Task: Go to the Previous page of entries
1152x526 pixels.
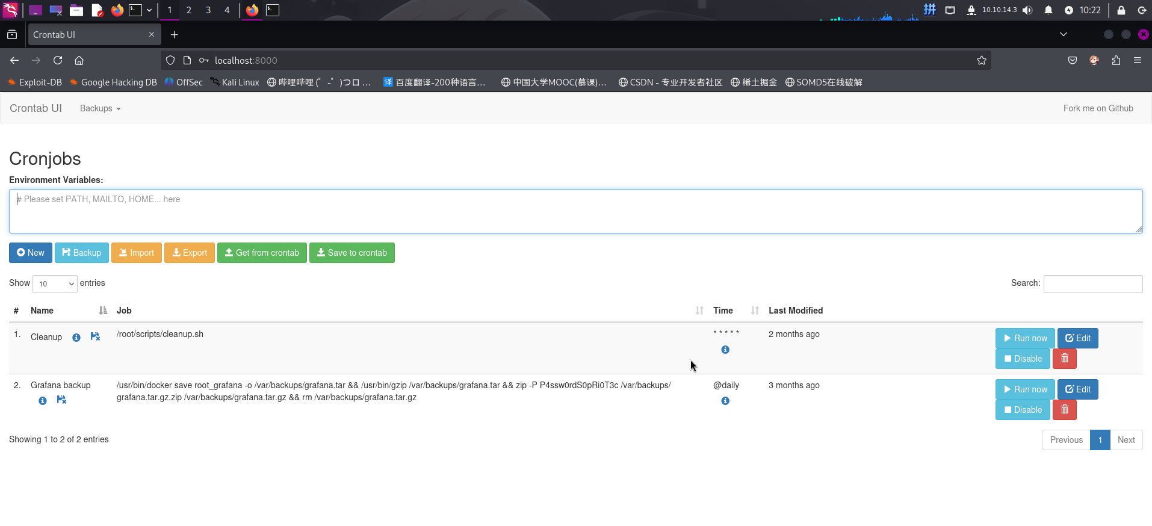Action: tap(1066, 440)
